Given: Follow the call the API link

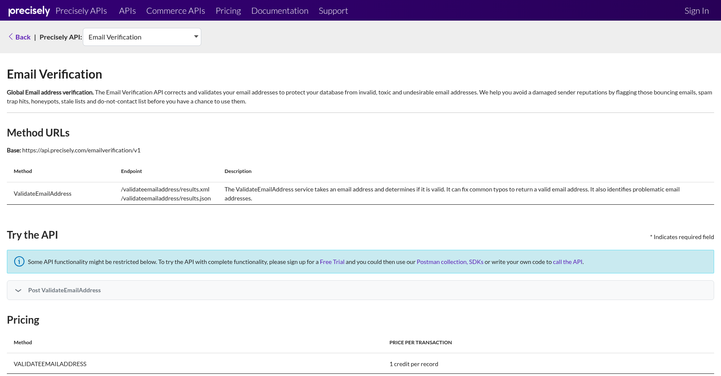Looking at the screenshot, I should pyautogui.click(x=568, y=262).
